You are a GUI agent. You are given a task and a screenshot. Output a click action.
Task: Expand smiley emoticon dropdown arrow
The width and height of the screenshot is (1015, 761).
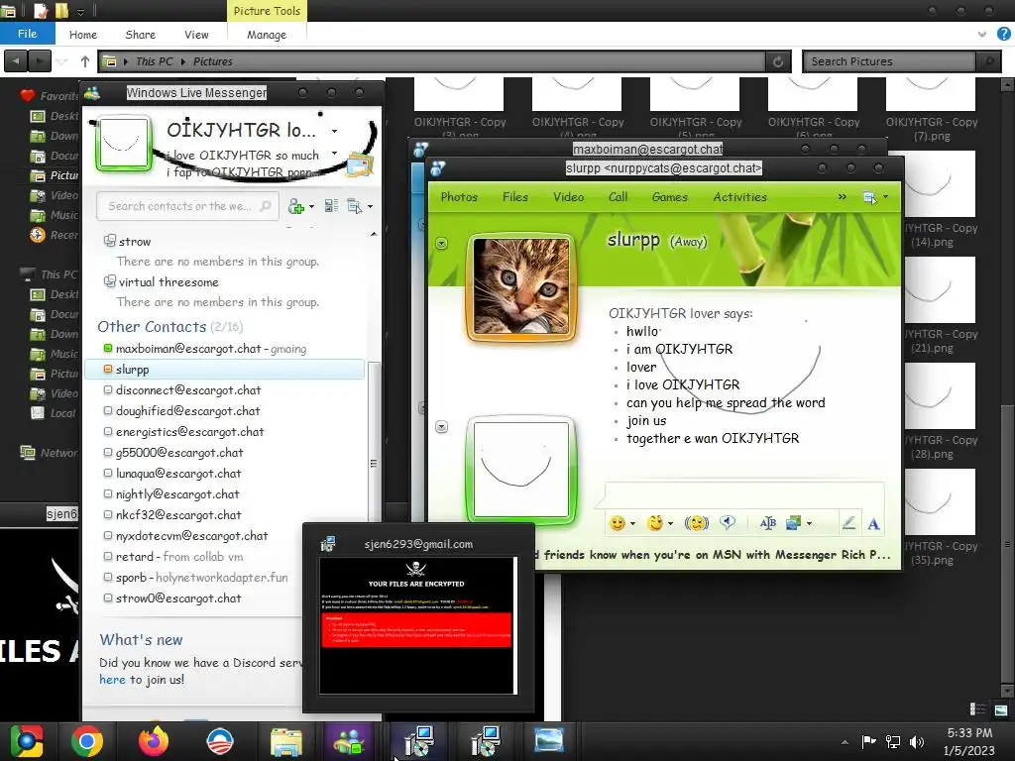click(x=632, y=523)
